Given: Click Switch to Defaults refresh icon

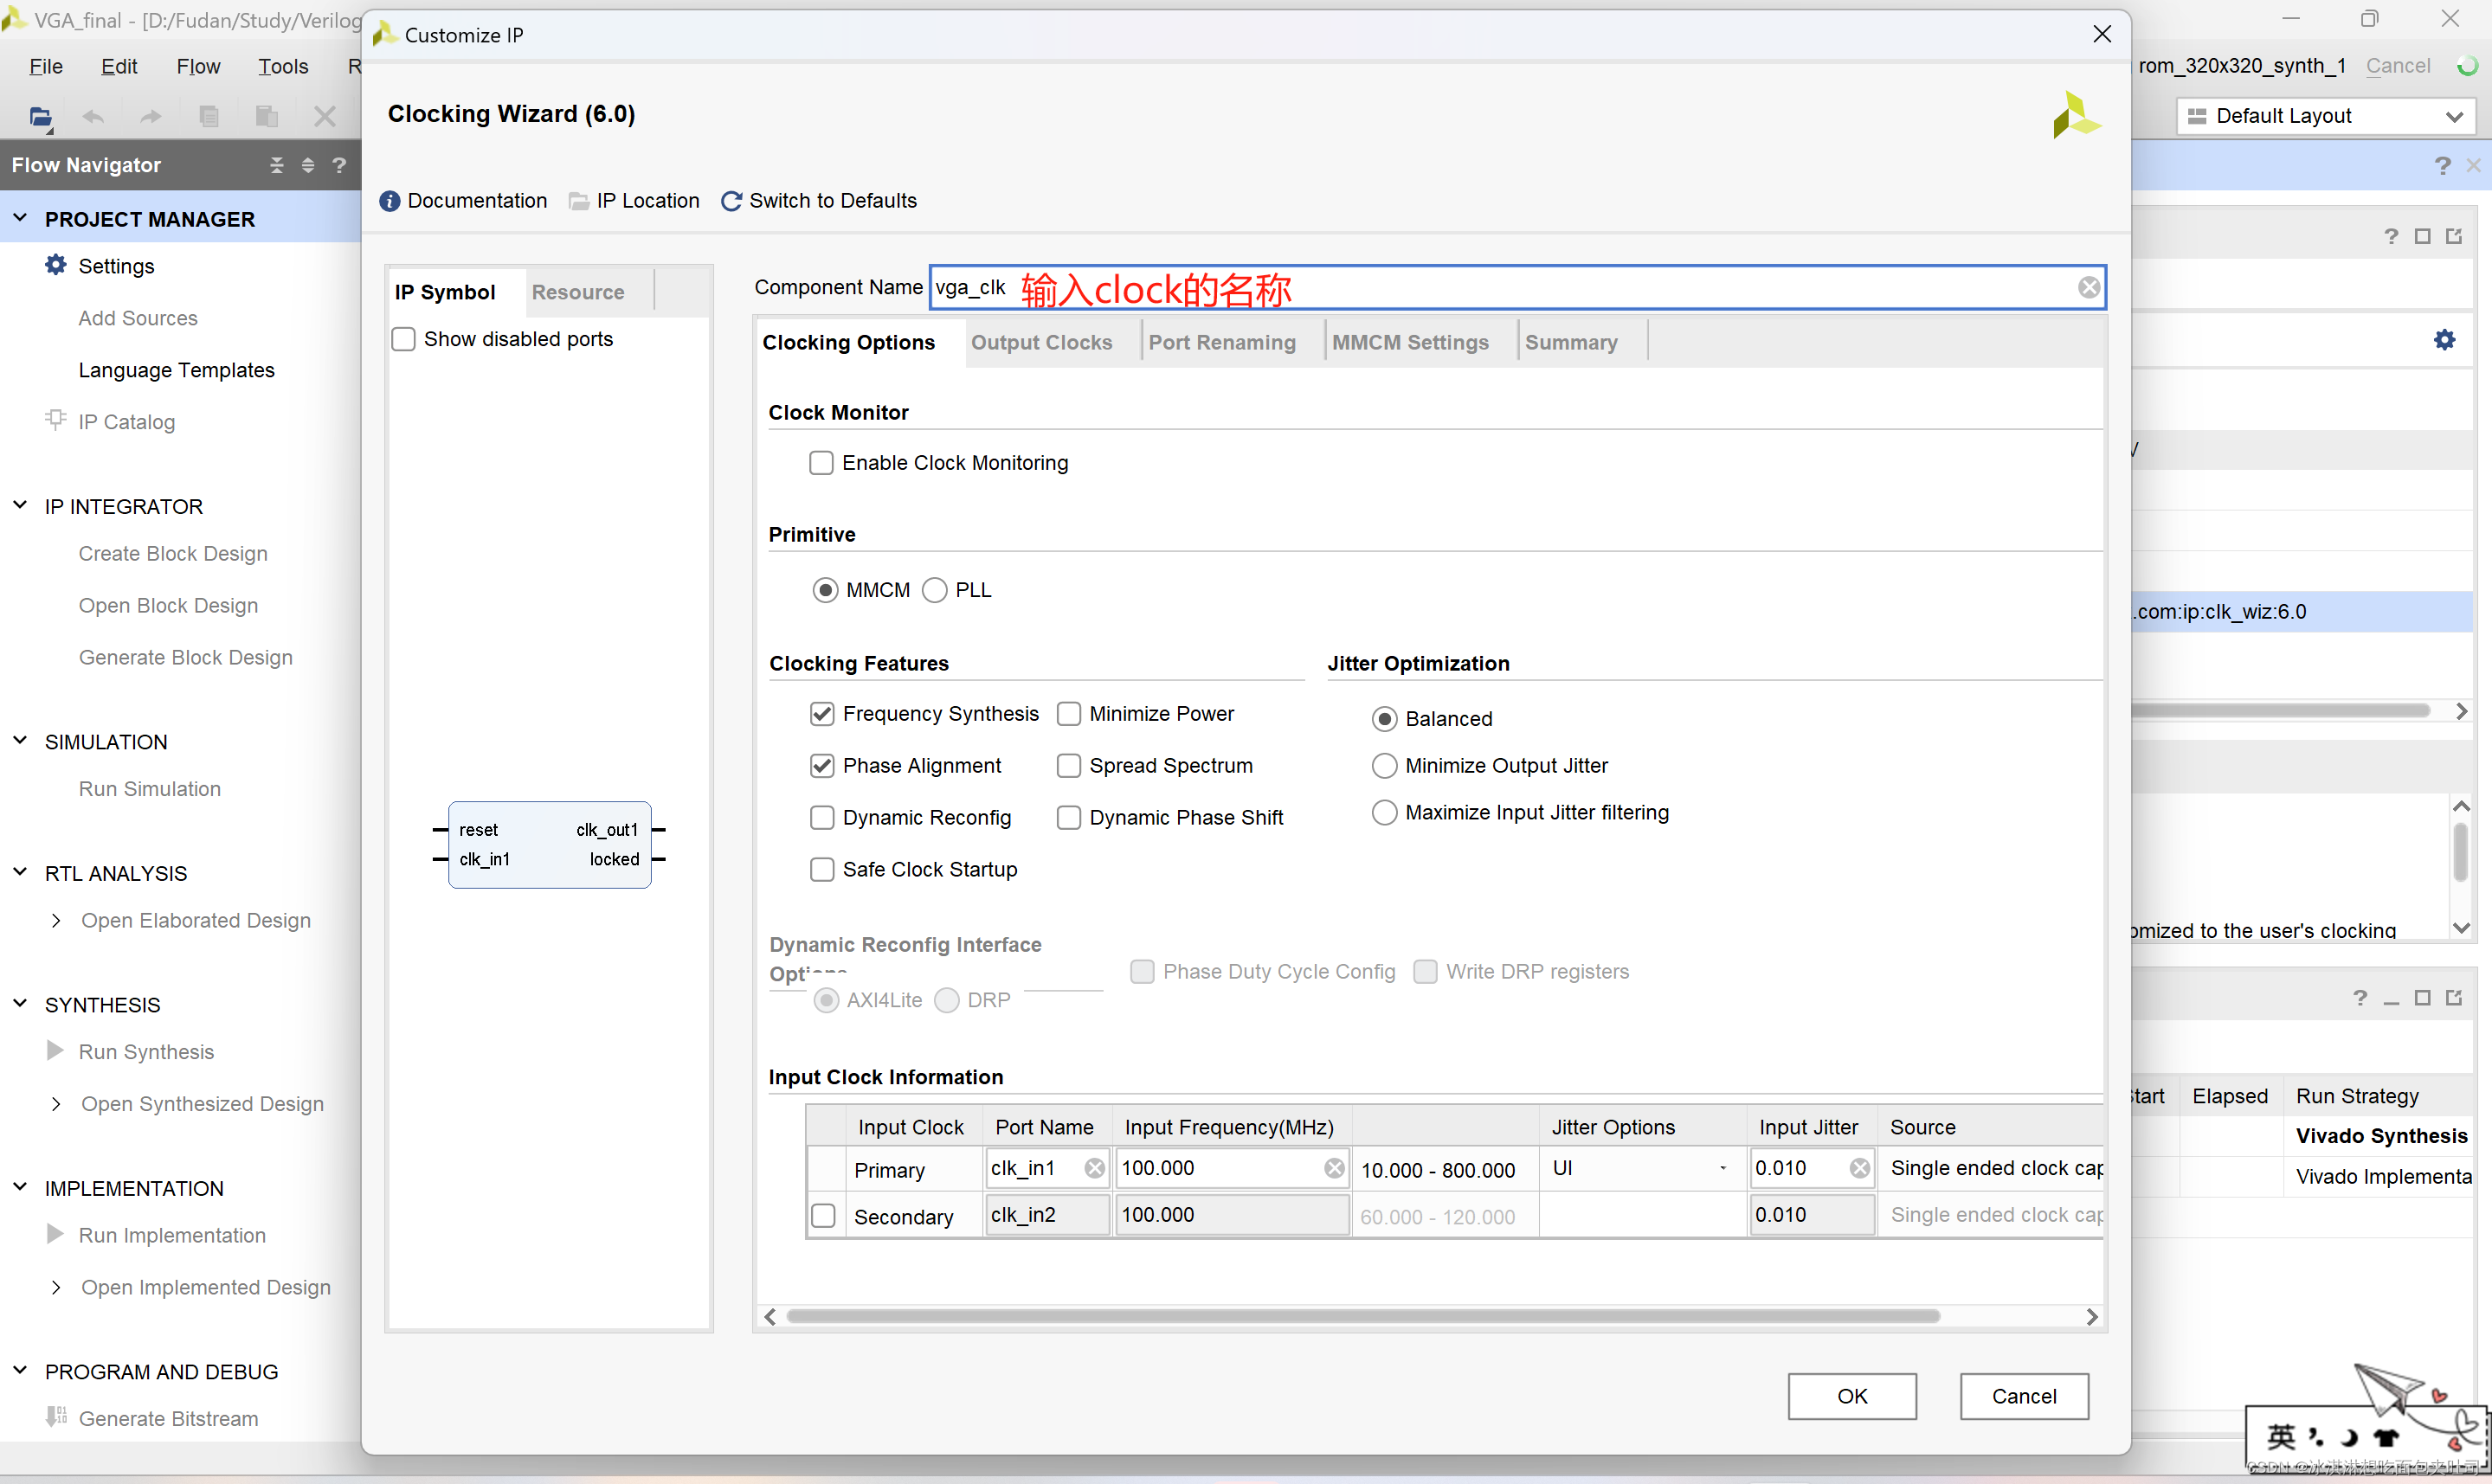Looking at the screenshot, I should [732, 201].
